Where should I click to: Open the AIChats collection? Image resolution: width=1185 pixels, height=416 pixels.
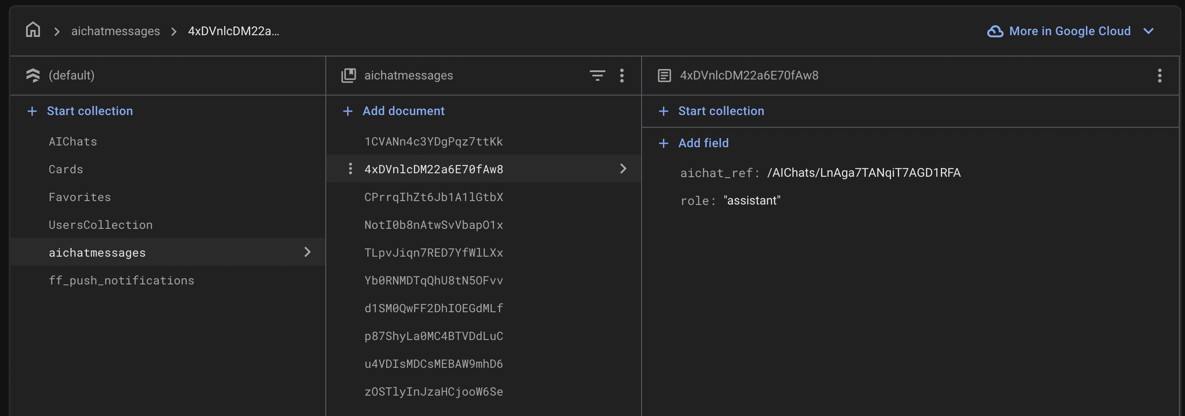(x=73, y=142)
